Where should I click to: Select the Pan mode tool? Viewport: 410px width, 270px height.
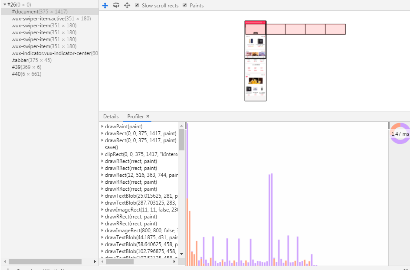coord(105,6)
